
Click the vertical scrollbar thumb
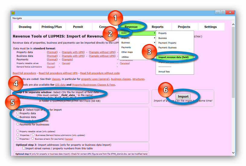[233, 62]
